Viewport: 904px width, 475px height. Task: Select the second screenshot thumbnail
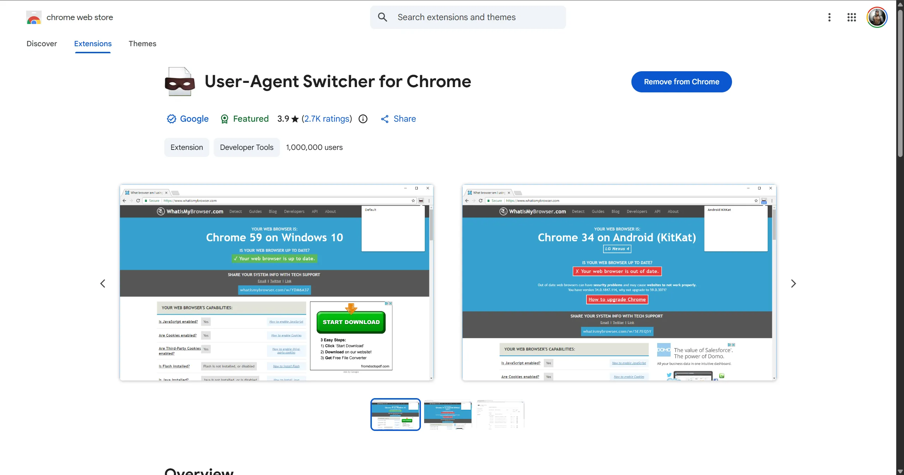(x=447, y=414)
